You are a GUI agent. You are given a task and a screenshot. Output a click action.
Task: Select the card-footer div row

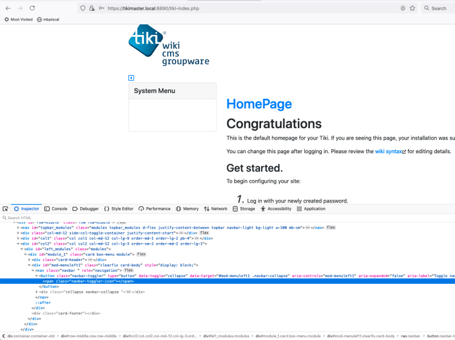tap(66, 313)
